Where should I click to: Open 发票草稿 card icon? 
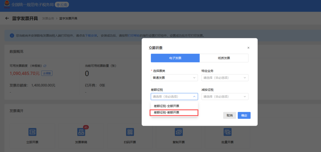point(81,132)
